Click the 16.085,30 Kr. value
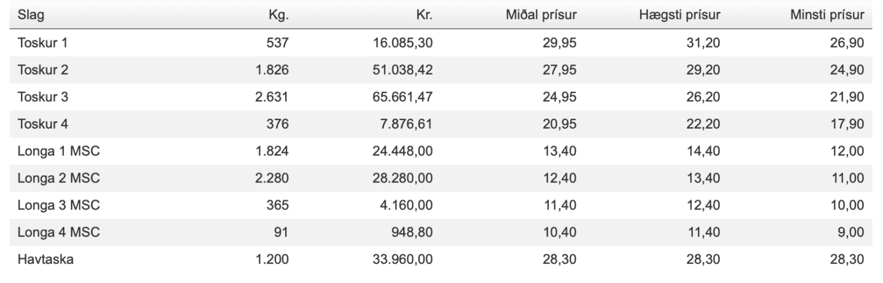883x283 pixels. point(403,43)
